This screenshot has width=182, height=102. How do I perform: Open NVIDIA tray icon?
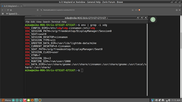(x=156, y=100)
